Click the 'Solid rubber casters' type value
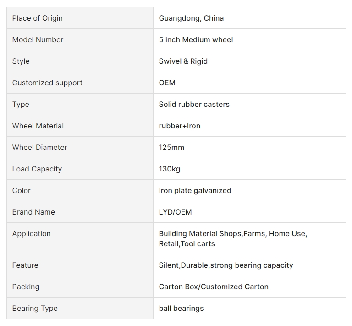 [194, 104]
